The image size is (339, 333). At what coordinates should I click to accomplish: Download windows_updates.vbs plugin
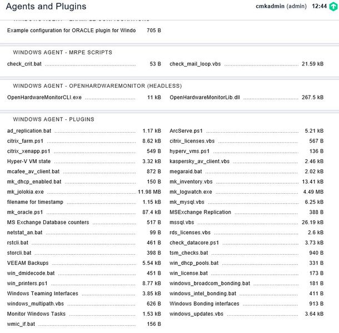196,314
